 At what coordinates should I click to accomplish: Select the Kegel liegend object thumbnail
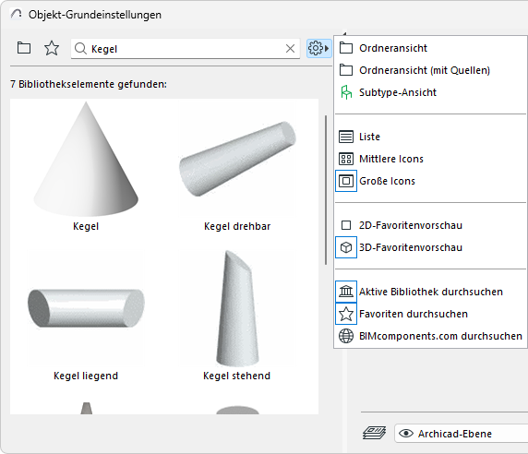[86, 307]
